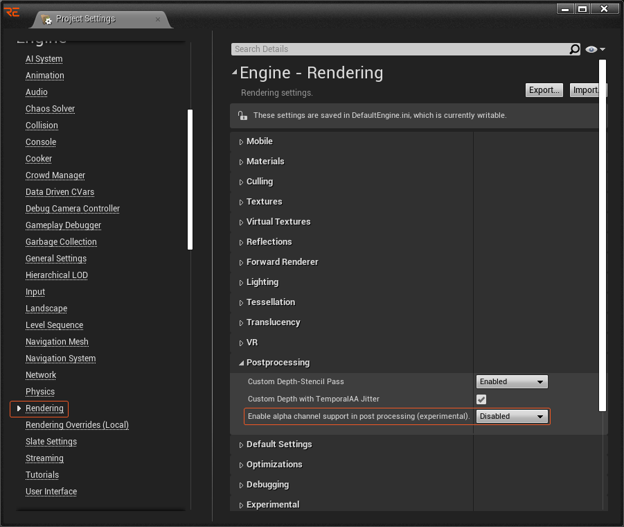624x527 pixels.
Task: Click the left category list scrollbar
Action: click(x=190, y=179)
